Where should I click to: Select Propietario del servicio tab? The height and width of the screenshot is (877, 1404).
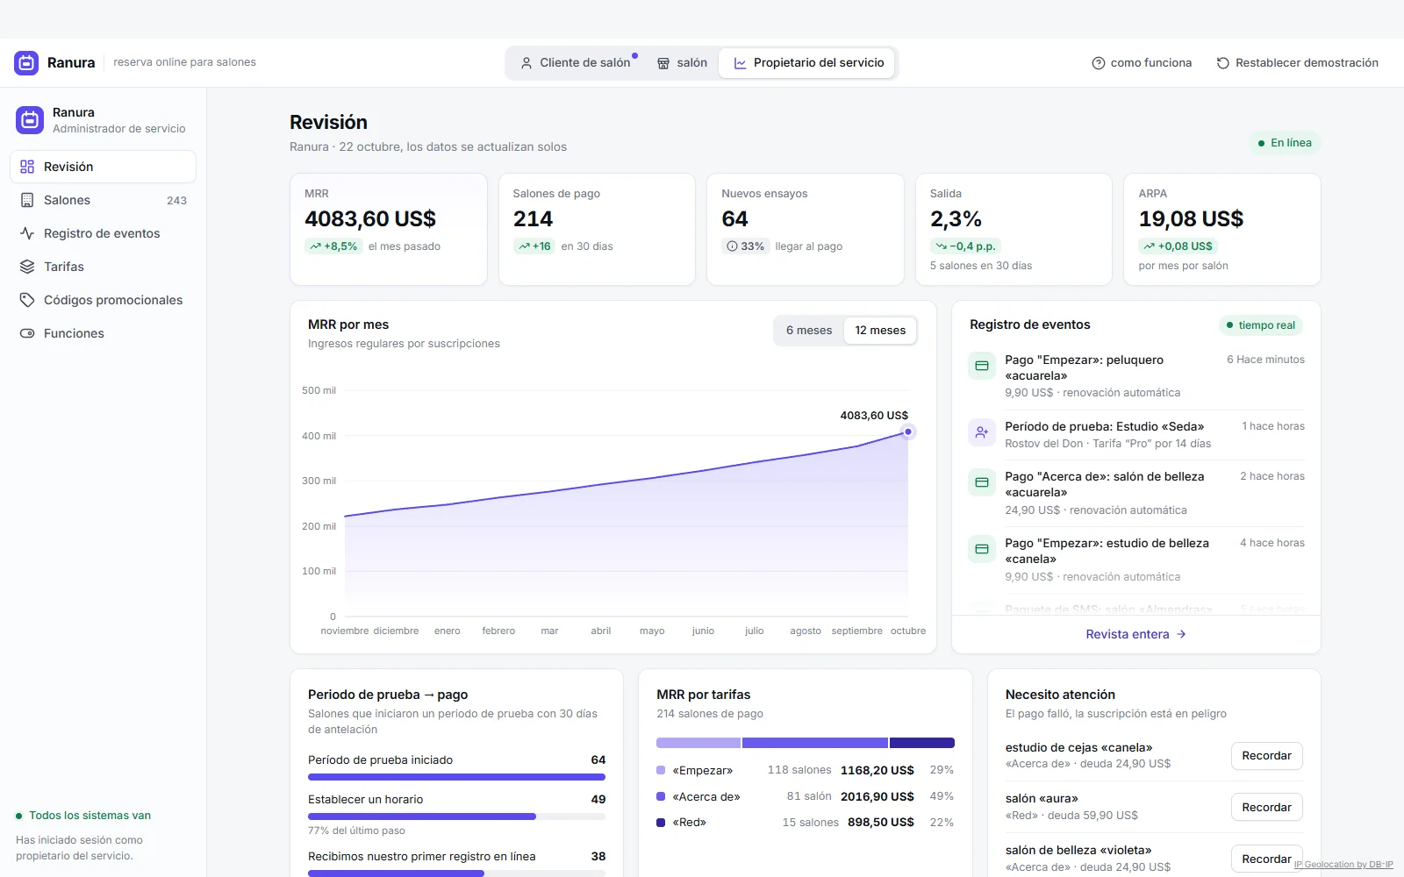(808, 63)
